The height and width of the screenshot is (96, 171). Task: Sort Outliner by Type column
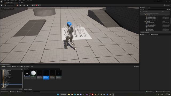coord(163,12)
